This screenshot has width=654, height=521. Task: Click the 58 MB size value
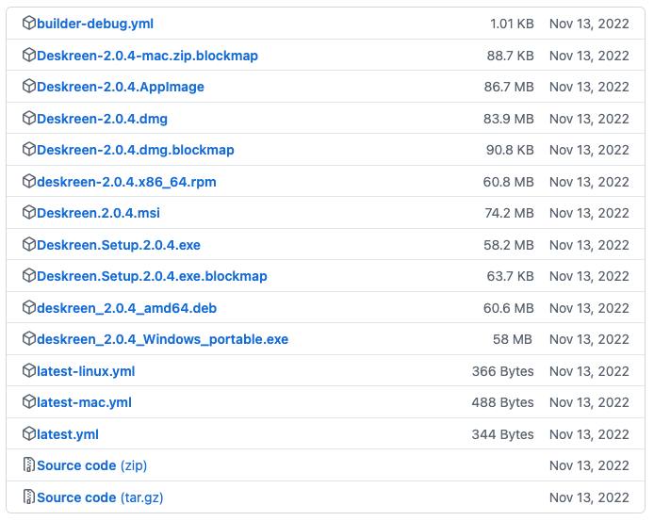click(513, 339)
